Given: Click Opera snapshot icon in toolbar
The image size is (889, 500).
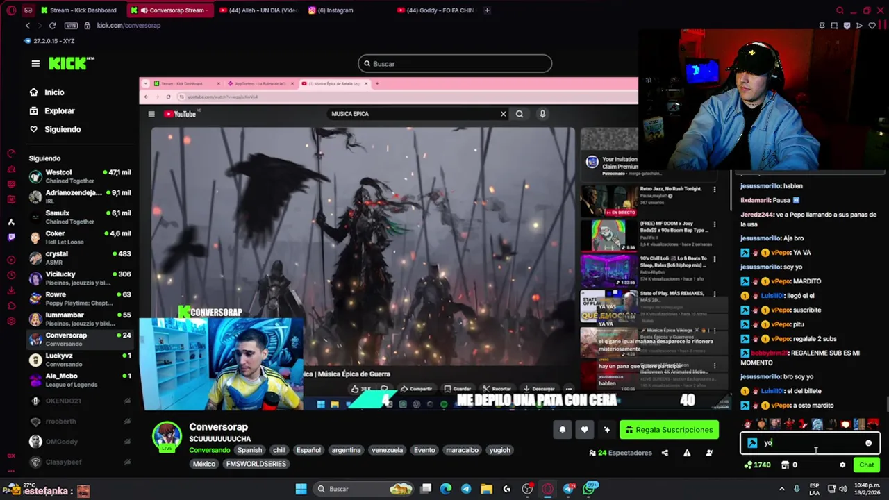Looking at the screenshot, I should pos(834,26).
